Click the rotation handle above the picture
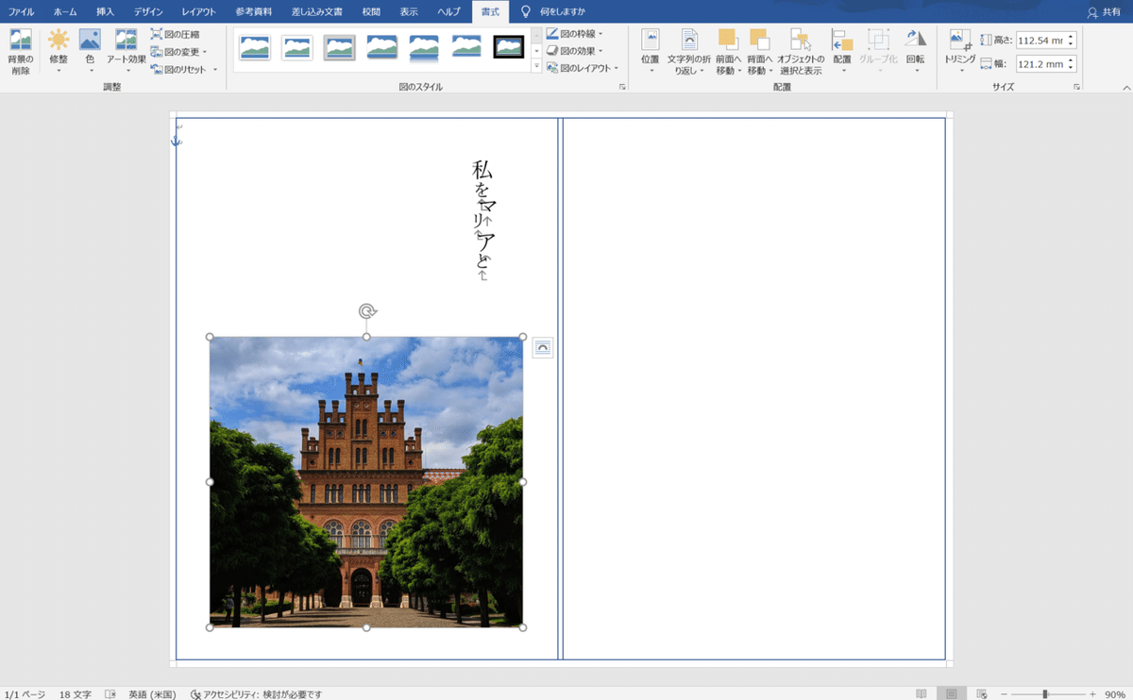This screenshot has height=700, width=1133. pos(367,311)
